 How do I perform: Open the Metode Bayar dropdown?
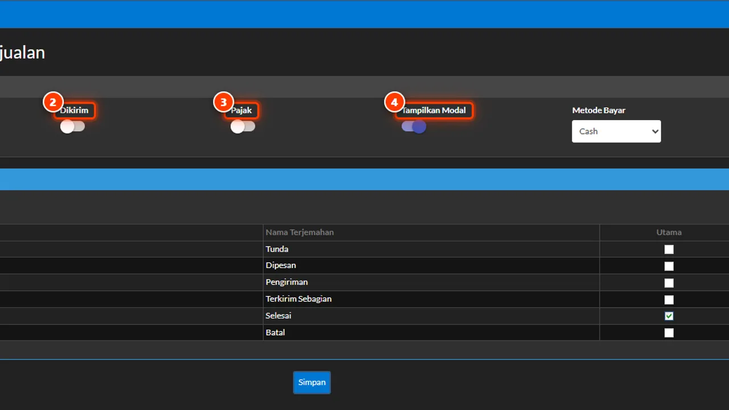(616, 132)
